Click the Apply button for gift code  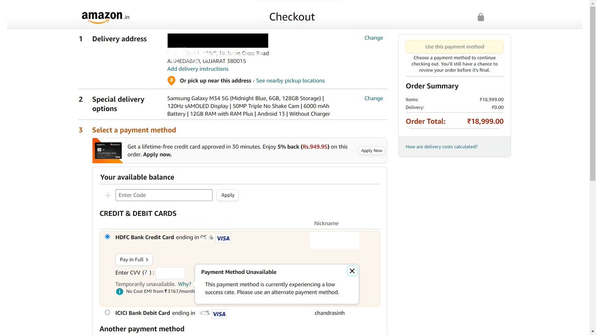227,195
